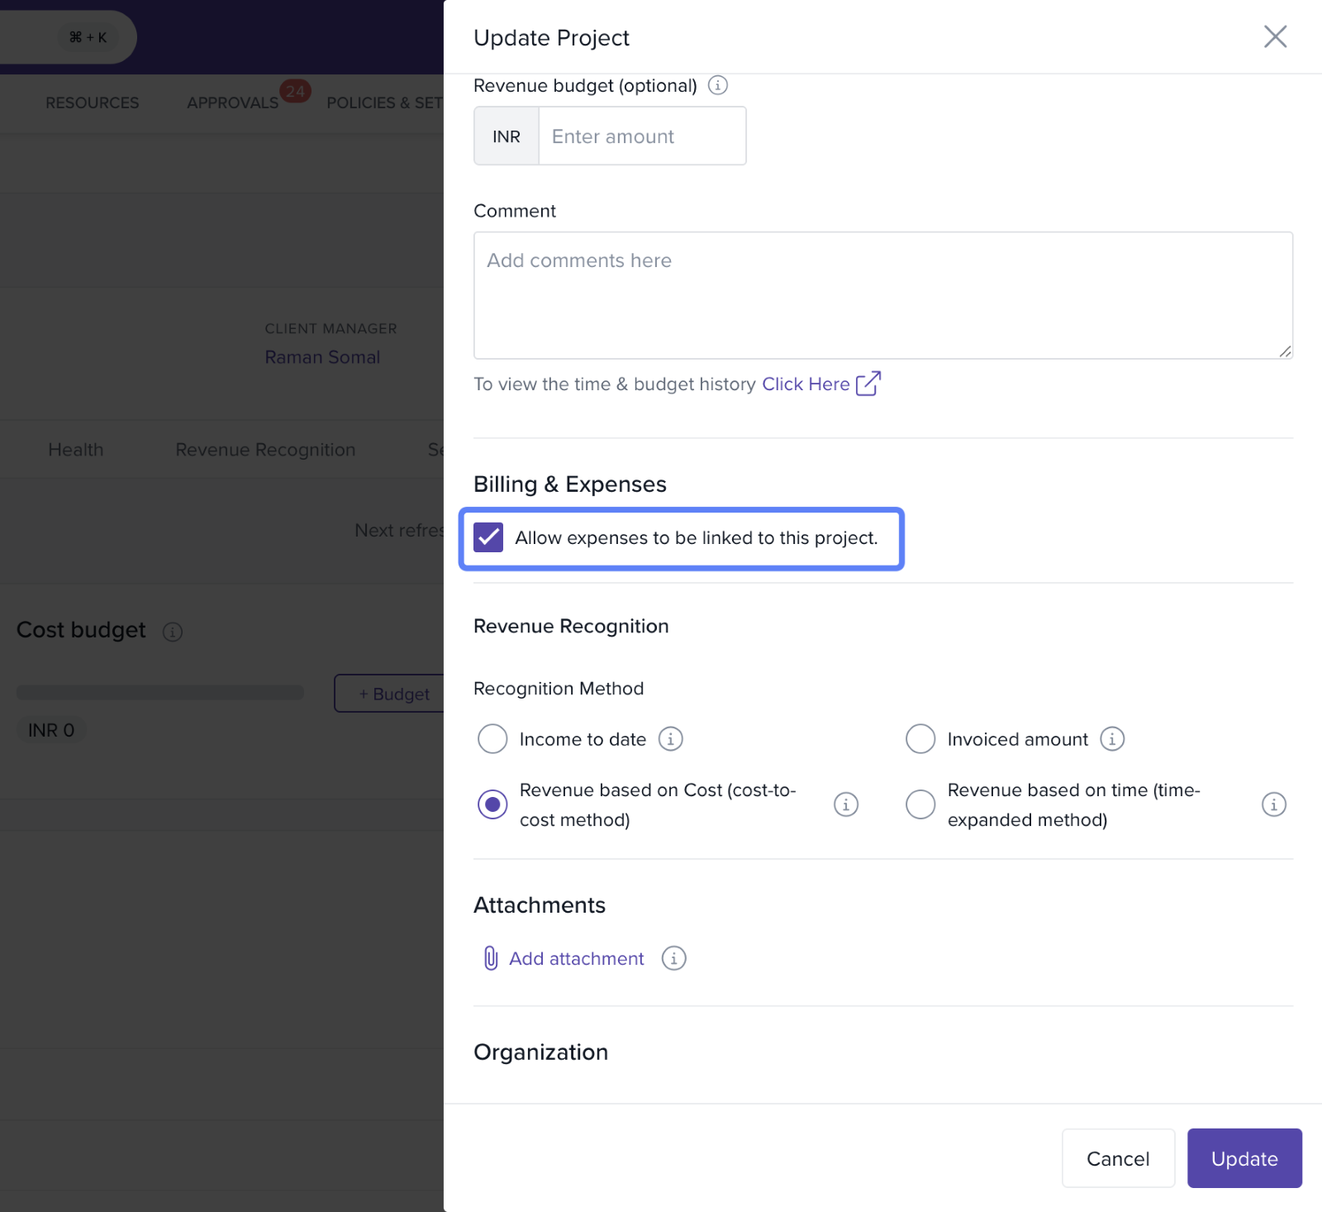1322x1212 pixels.
Task: Open budget history via external link icon
Action: click(x=868, y=384)
